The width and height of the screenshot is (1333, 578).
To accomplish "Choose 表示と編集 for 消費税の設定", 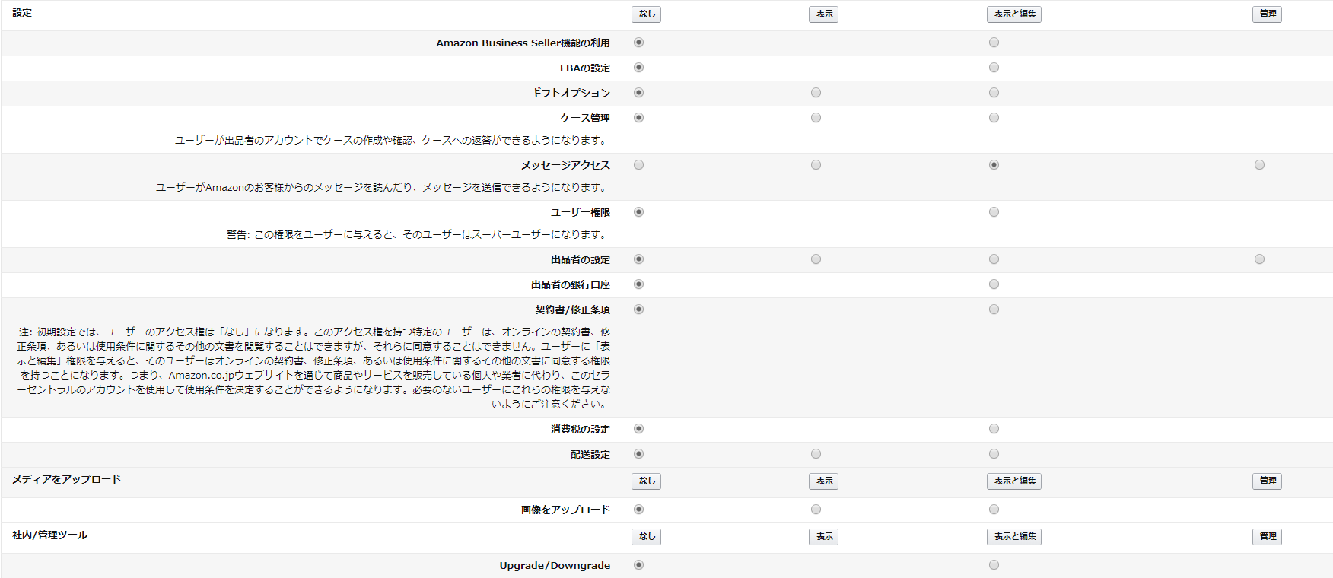I will pyautogui.click(x=994, y=429).
